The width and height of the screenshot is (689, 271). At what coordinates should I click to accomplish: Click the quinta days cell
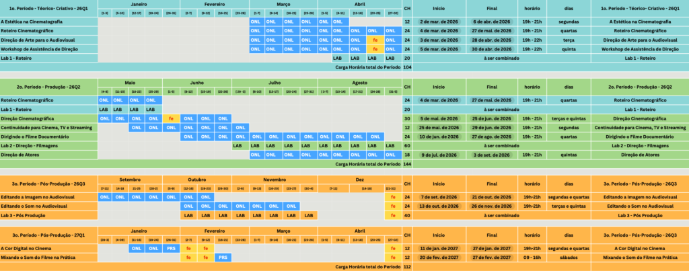(x=565, y=48)
